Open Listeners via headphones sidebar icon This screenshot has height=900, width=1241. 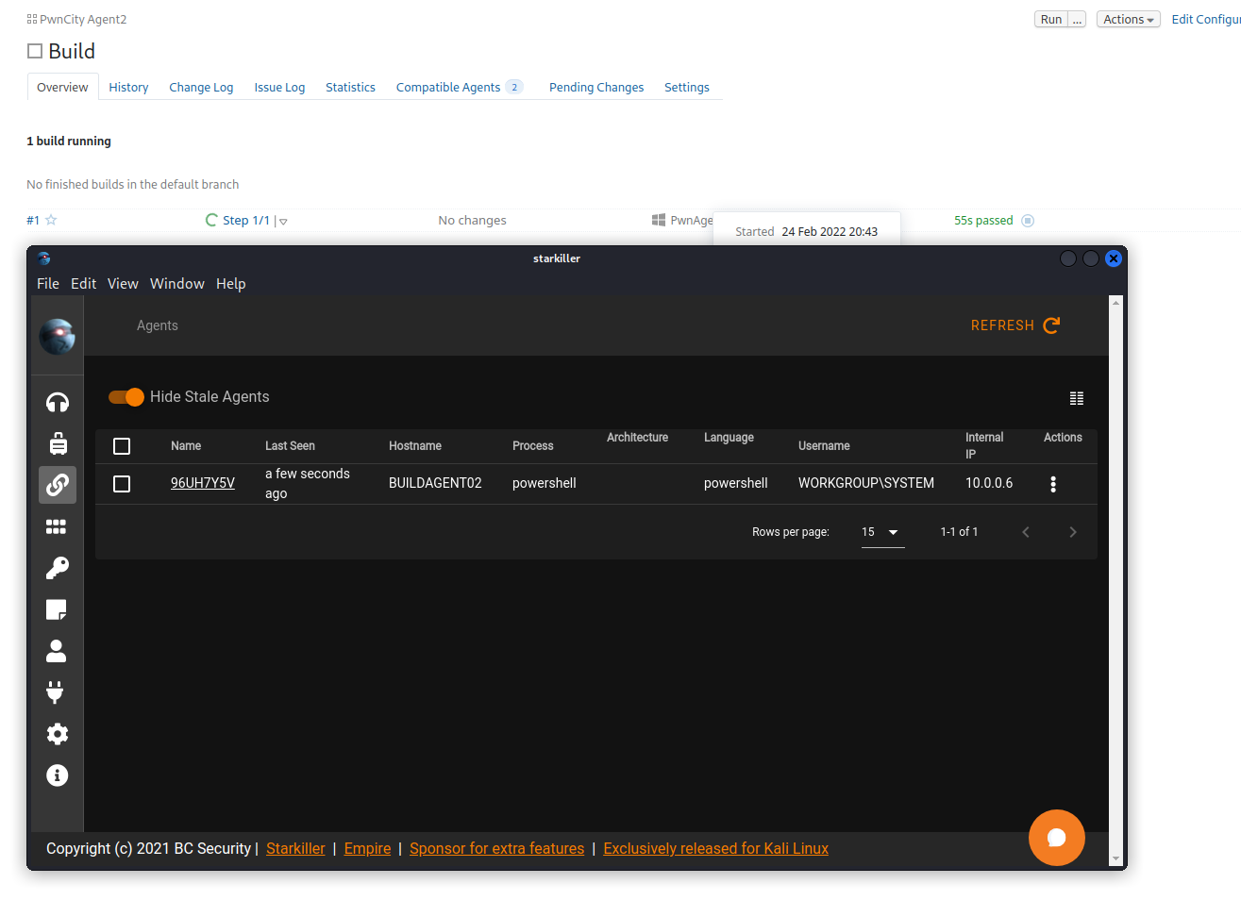pyautogui.click(x=58, y=402)
